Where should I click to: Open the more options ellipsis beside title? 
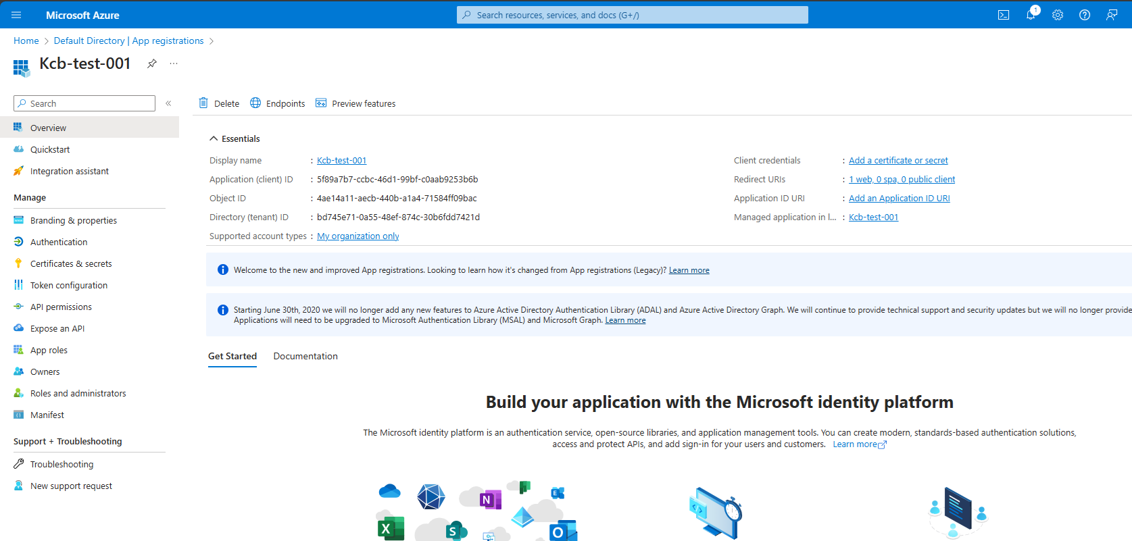(x=174, y=63)
